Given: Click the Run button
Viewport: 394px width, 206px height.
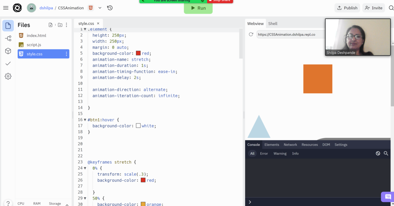Looking at the screenshot, I should (198, 8).
